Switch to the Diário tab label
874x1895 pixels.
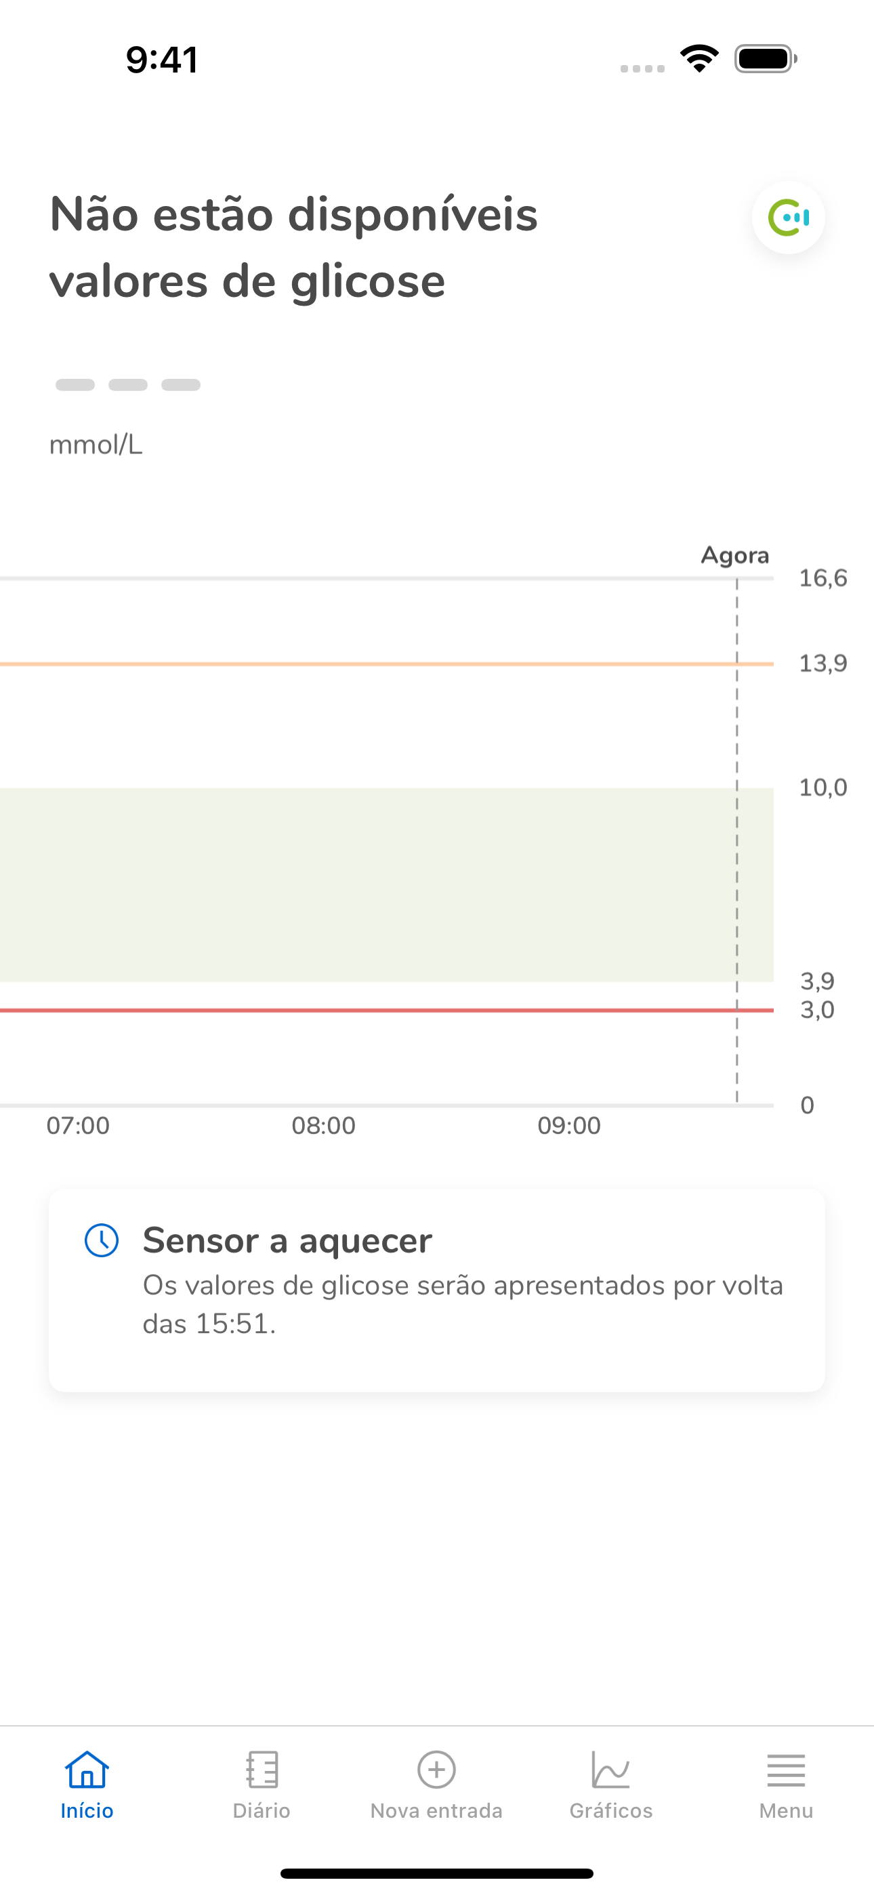[x=262, y=1810]
